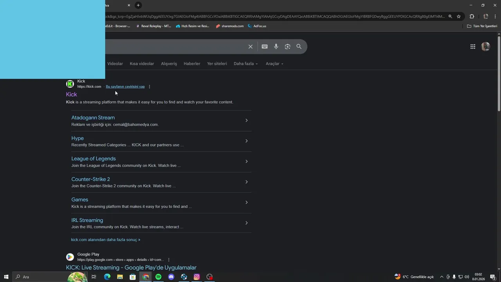The image size is (501, 282).
Task: Expand the Araçlar dropdown
Action: [274, 63]
